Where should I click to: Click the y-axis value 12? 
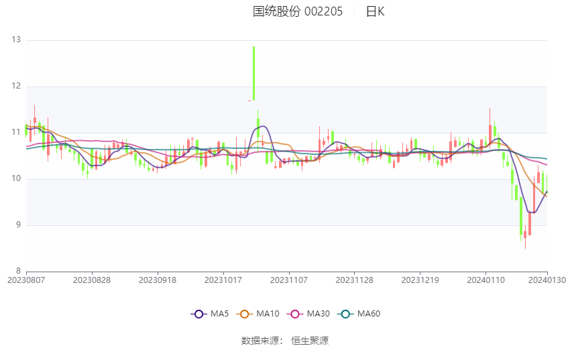coord(16,86)
